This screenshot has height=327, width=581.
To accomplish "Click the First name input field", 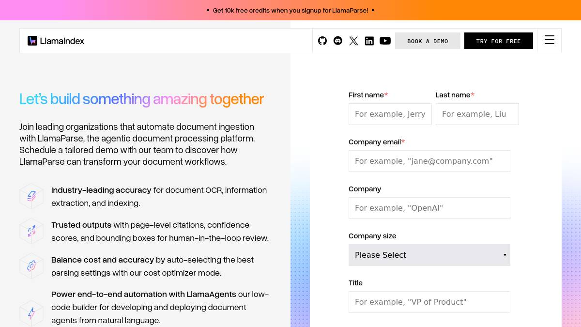I will coord(390,114).
